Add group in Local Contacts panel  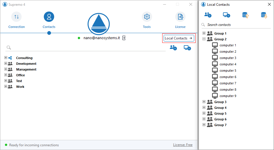(208, 15)
